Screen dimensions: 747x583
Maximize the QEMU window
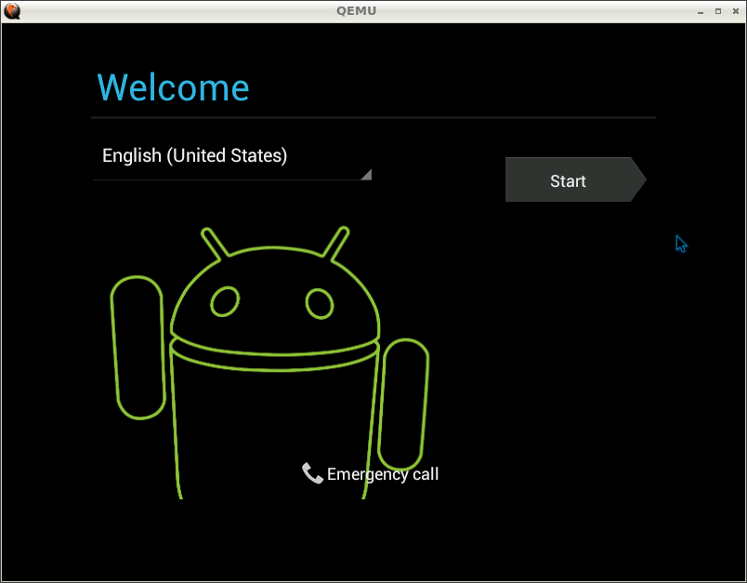[x=718, y=11]
